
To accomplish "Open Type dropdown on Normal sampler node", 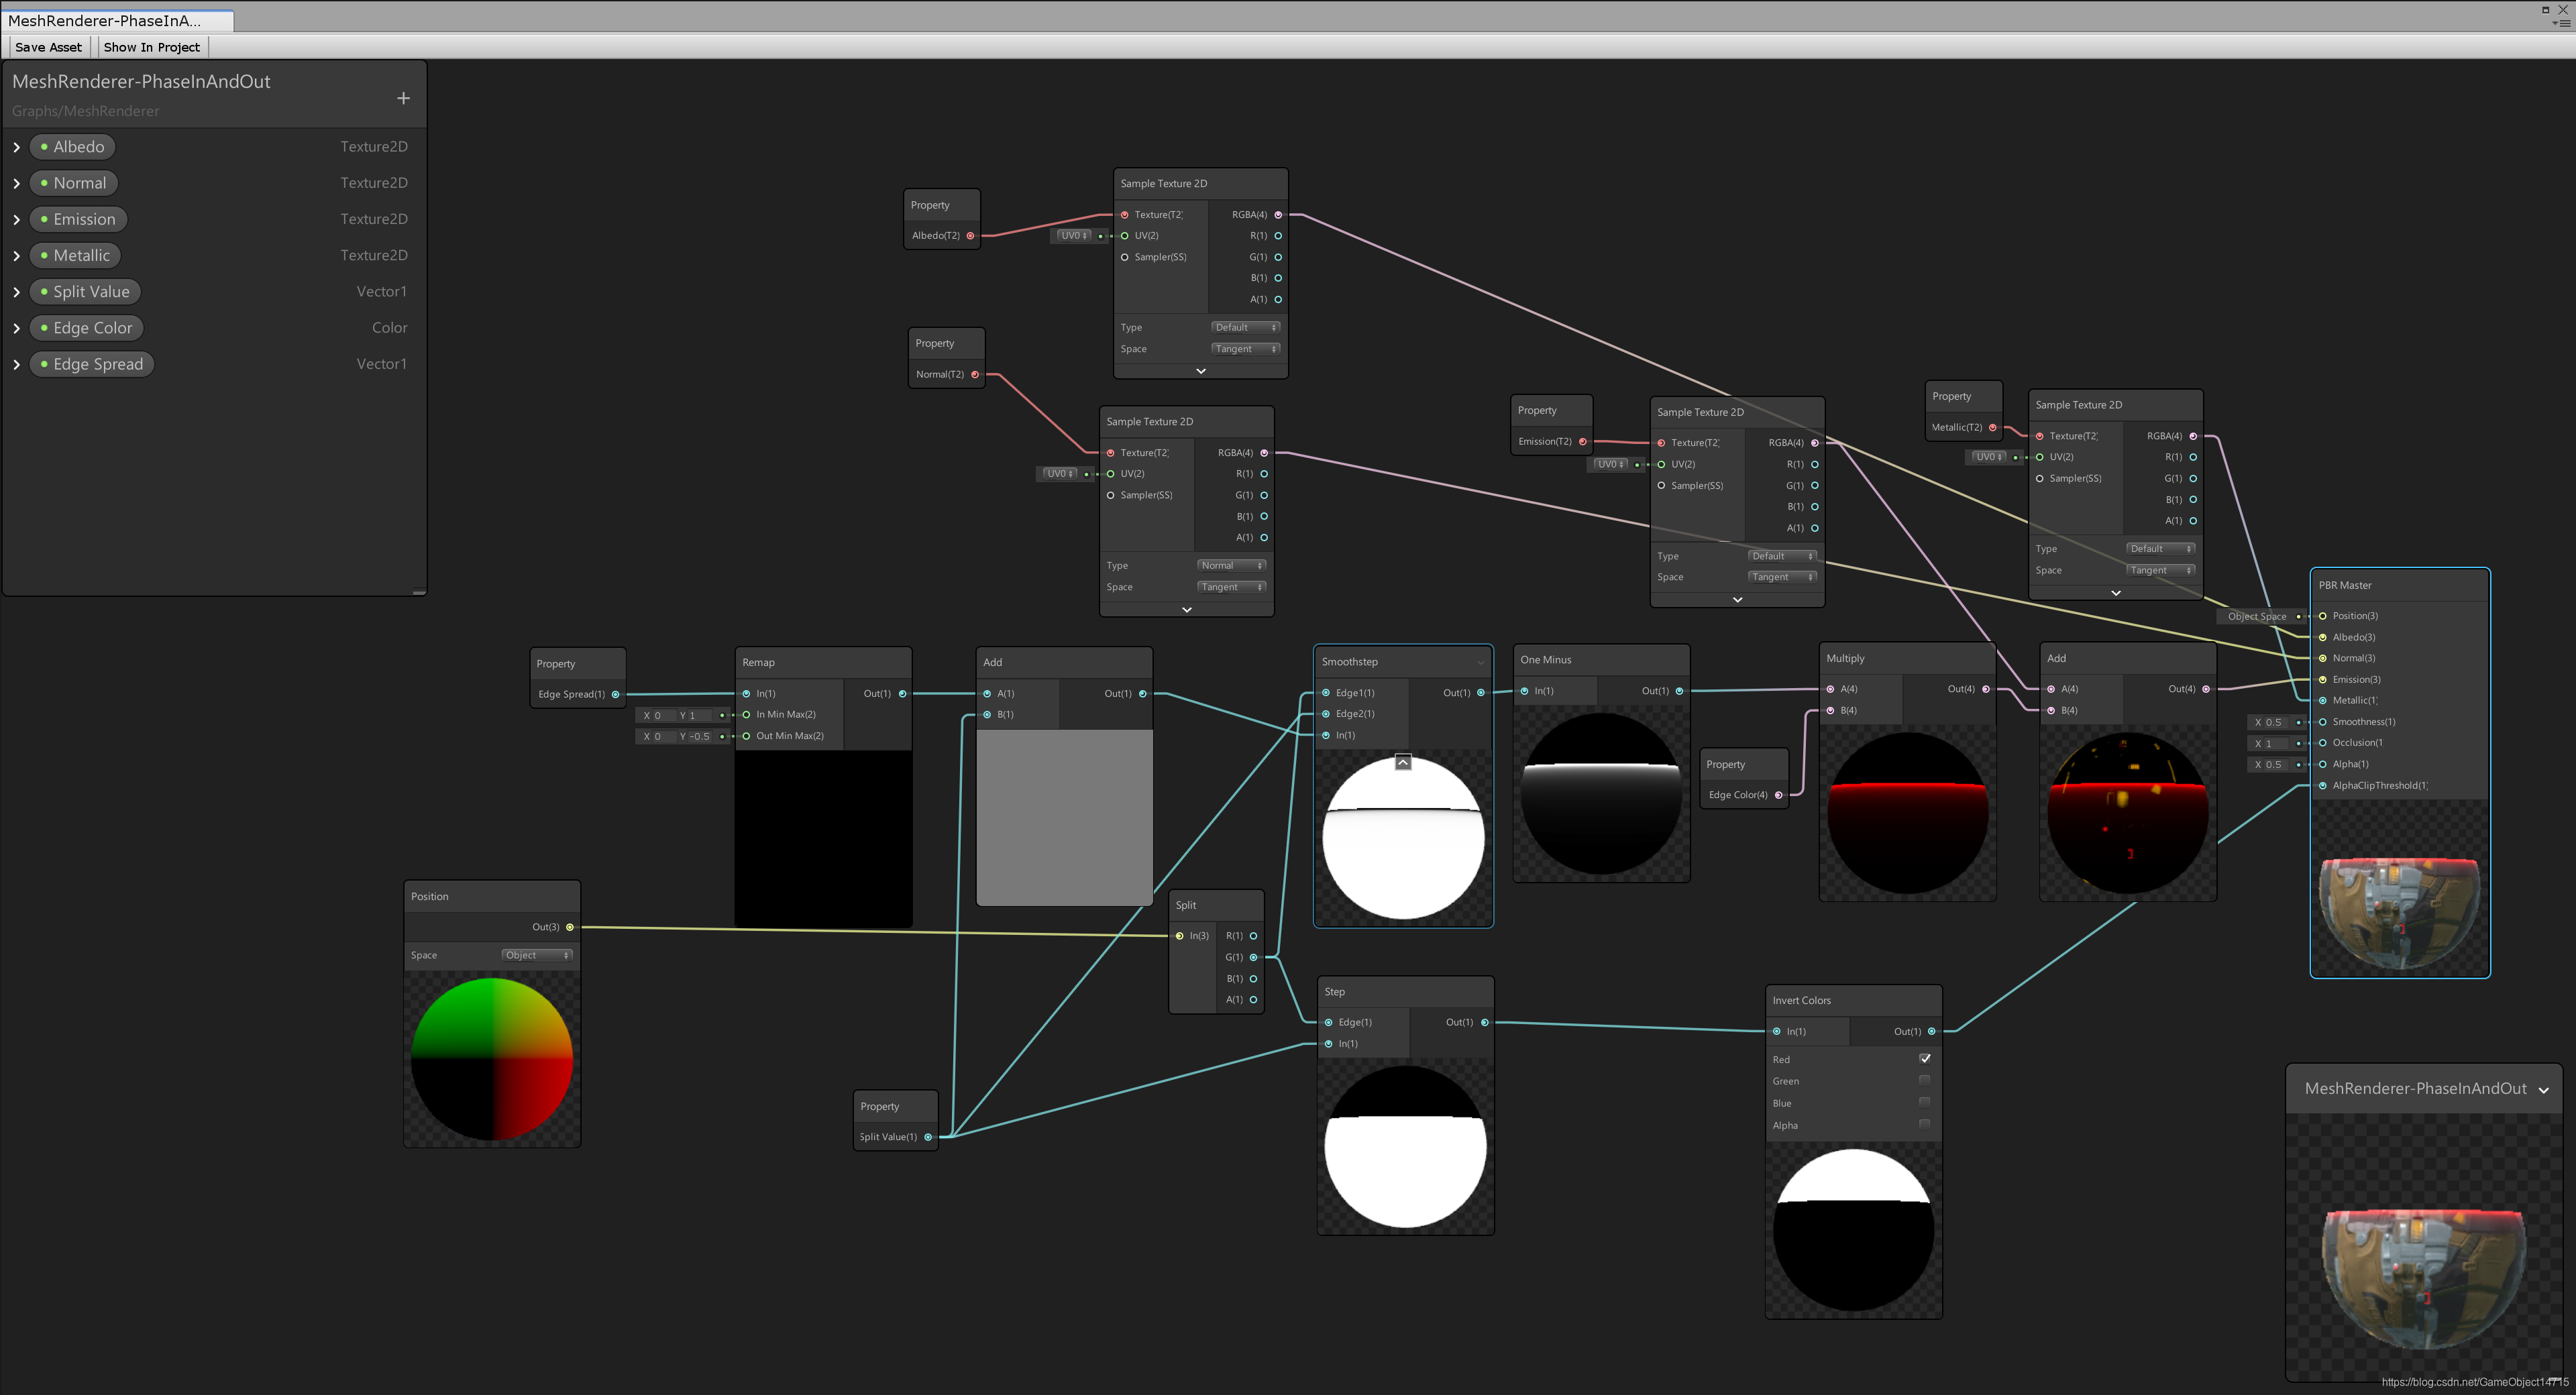I will click(x=1231, y=566).
